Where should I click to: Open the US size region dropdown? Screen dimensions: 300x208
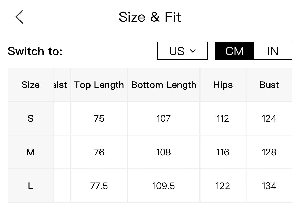183,51
